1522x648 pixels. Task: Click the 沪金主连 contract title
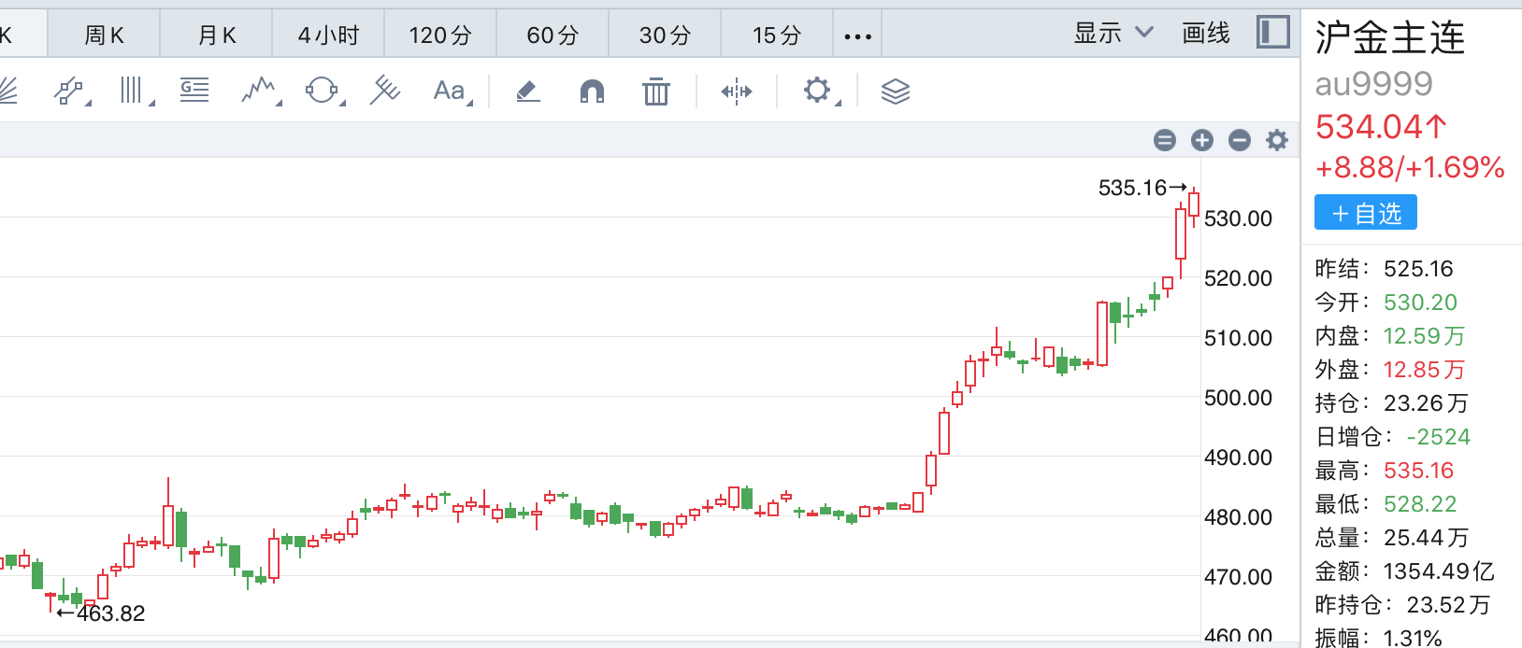1390,38
